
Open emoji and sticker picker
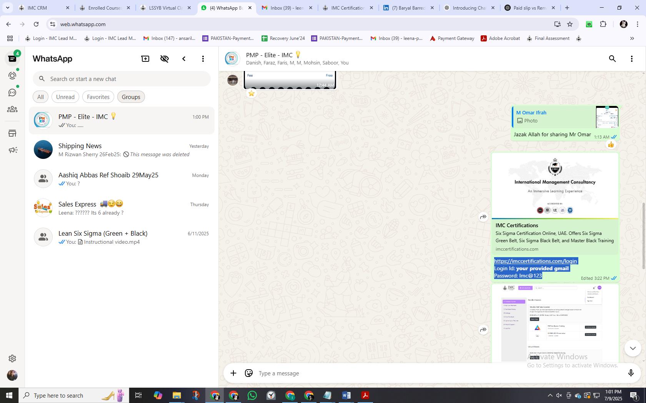(x=249, y=373)
